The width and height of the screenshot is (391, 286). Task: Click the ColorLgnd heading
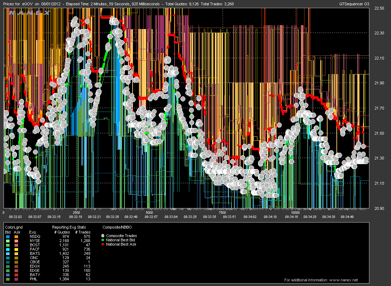coord(14,228)
